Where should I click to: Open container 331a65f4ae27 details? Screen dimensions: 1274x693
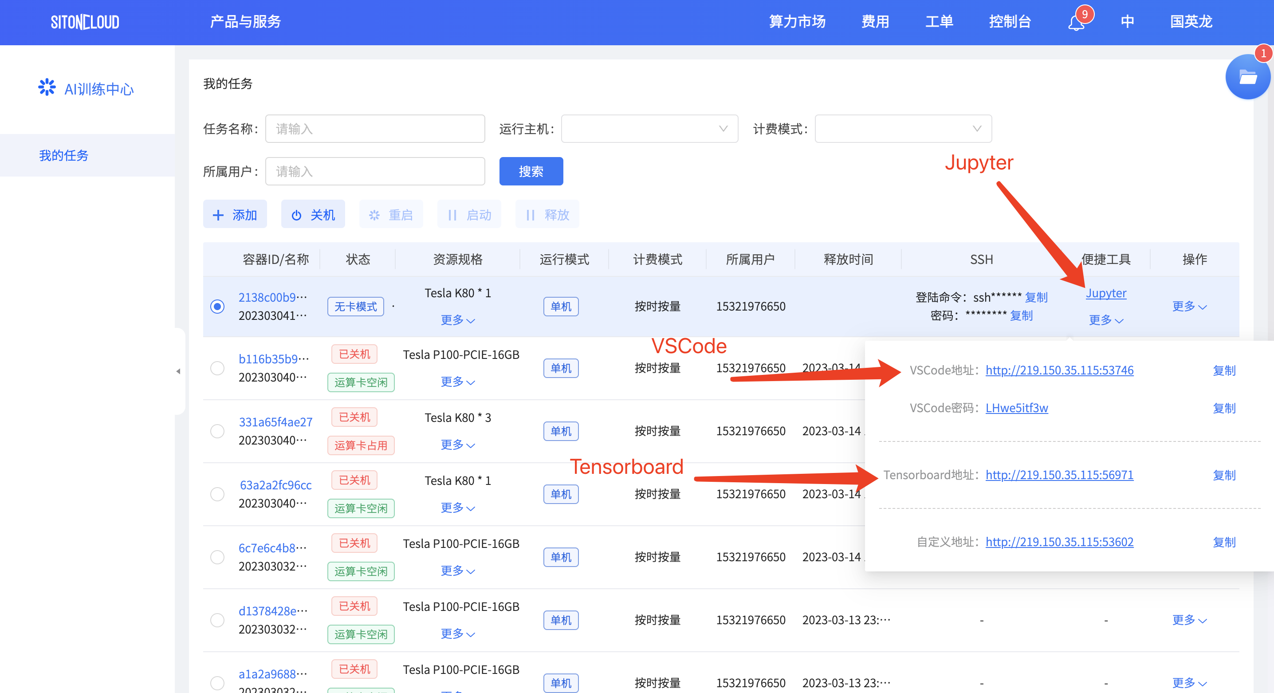[275, 422]
